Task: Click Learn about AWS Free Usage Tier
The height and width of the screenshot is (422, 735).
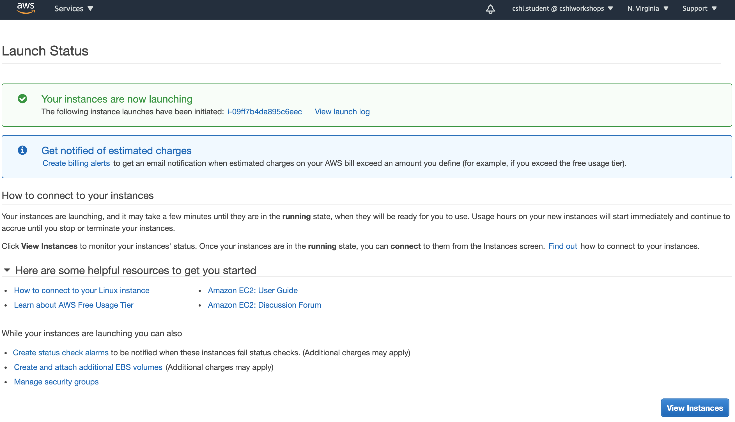Action: (74, 304)
